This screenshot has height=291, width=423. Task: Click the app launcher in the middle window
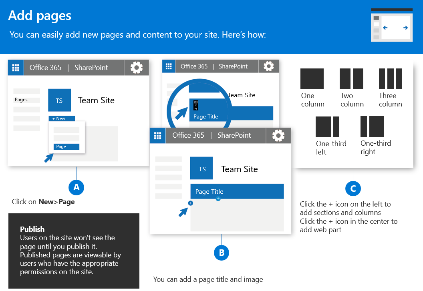pos(169,66)
